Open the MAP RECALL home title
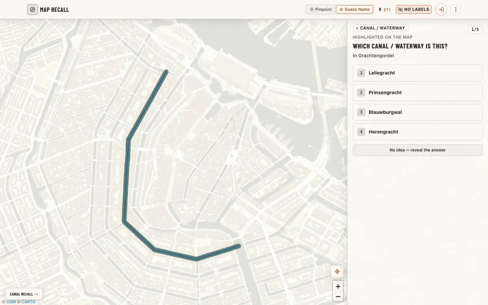488x305 pixels. (x=54, y=9)
